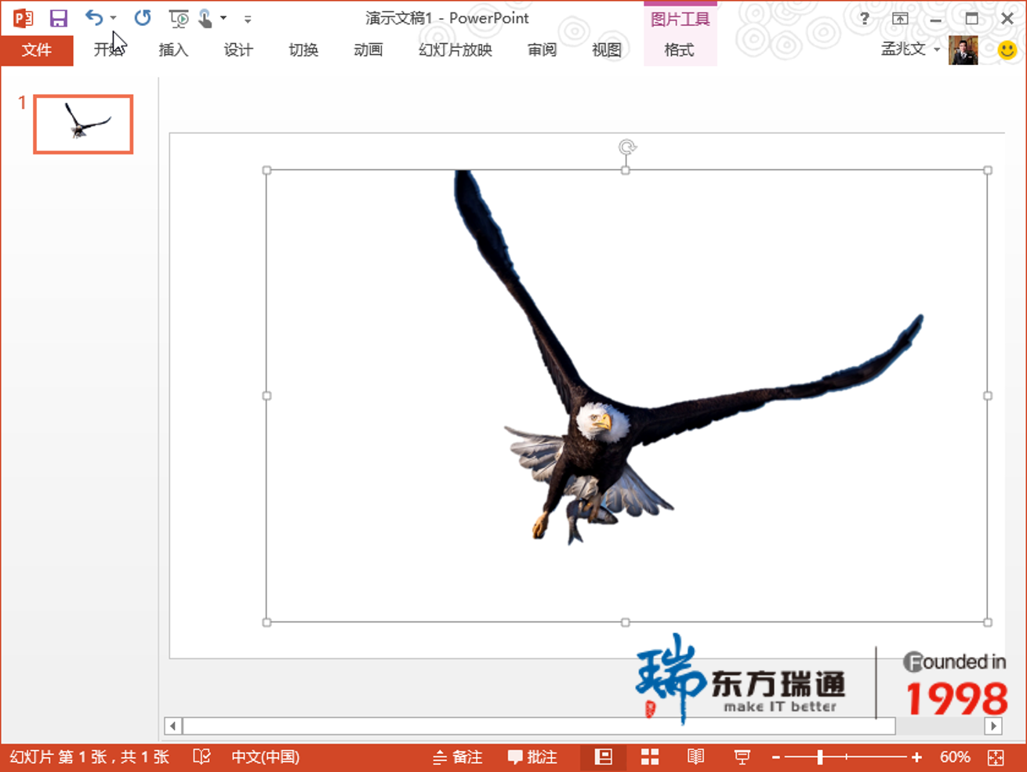Open touch/mouse mode dropdown arrow
1027x772 pixels.
click(223, 17)
